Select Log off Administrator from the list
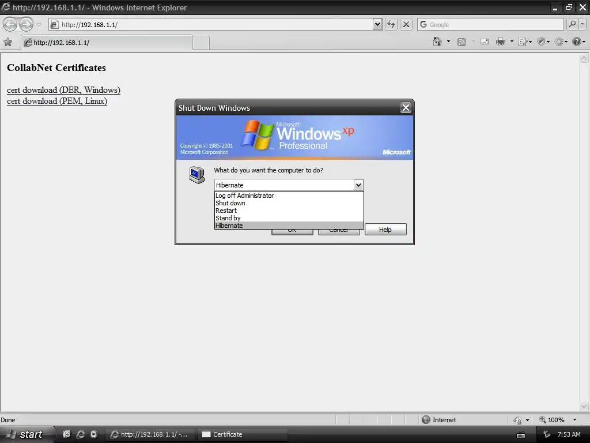 click(289, 196)
